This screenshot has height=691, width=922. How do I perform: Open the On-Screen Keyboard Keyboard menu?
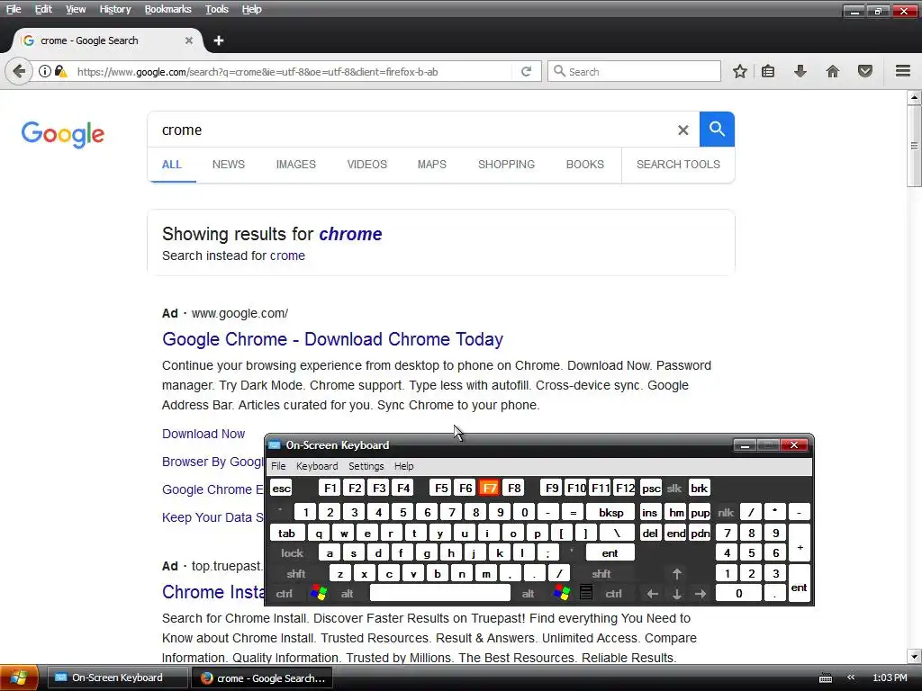pyautogui.click(x=317, y=466)
